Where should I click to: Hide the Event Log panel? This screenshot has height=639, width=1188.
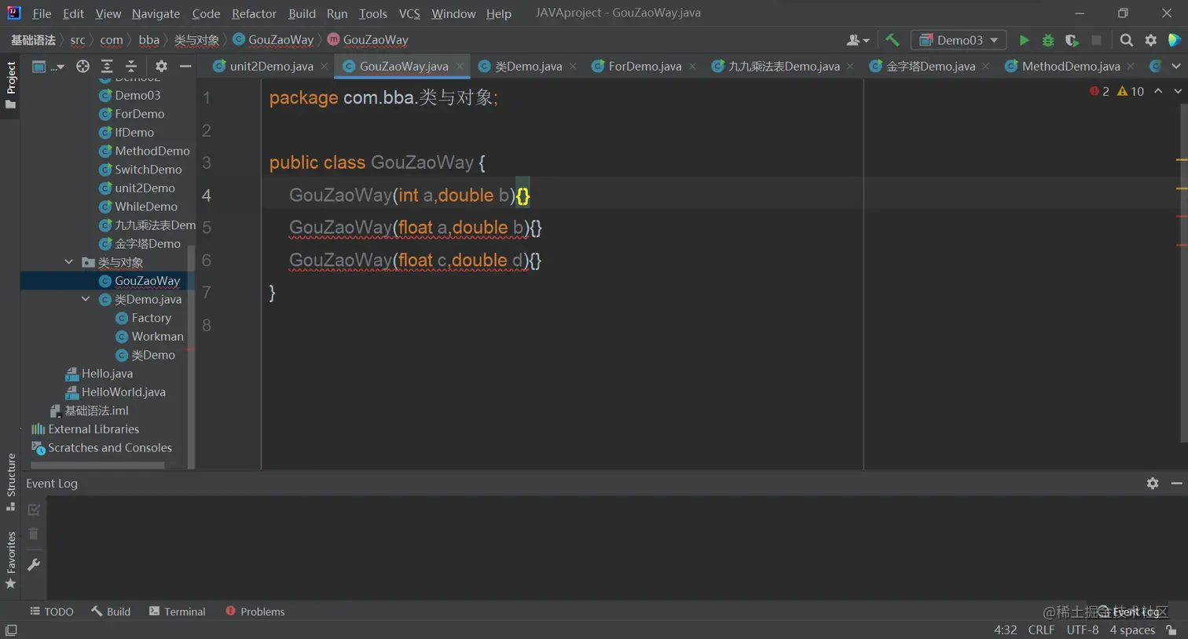click(1176, 484)
